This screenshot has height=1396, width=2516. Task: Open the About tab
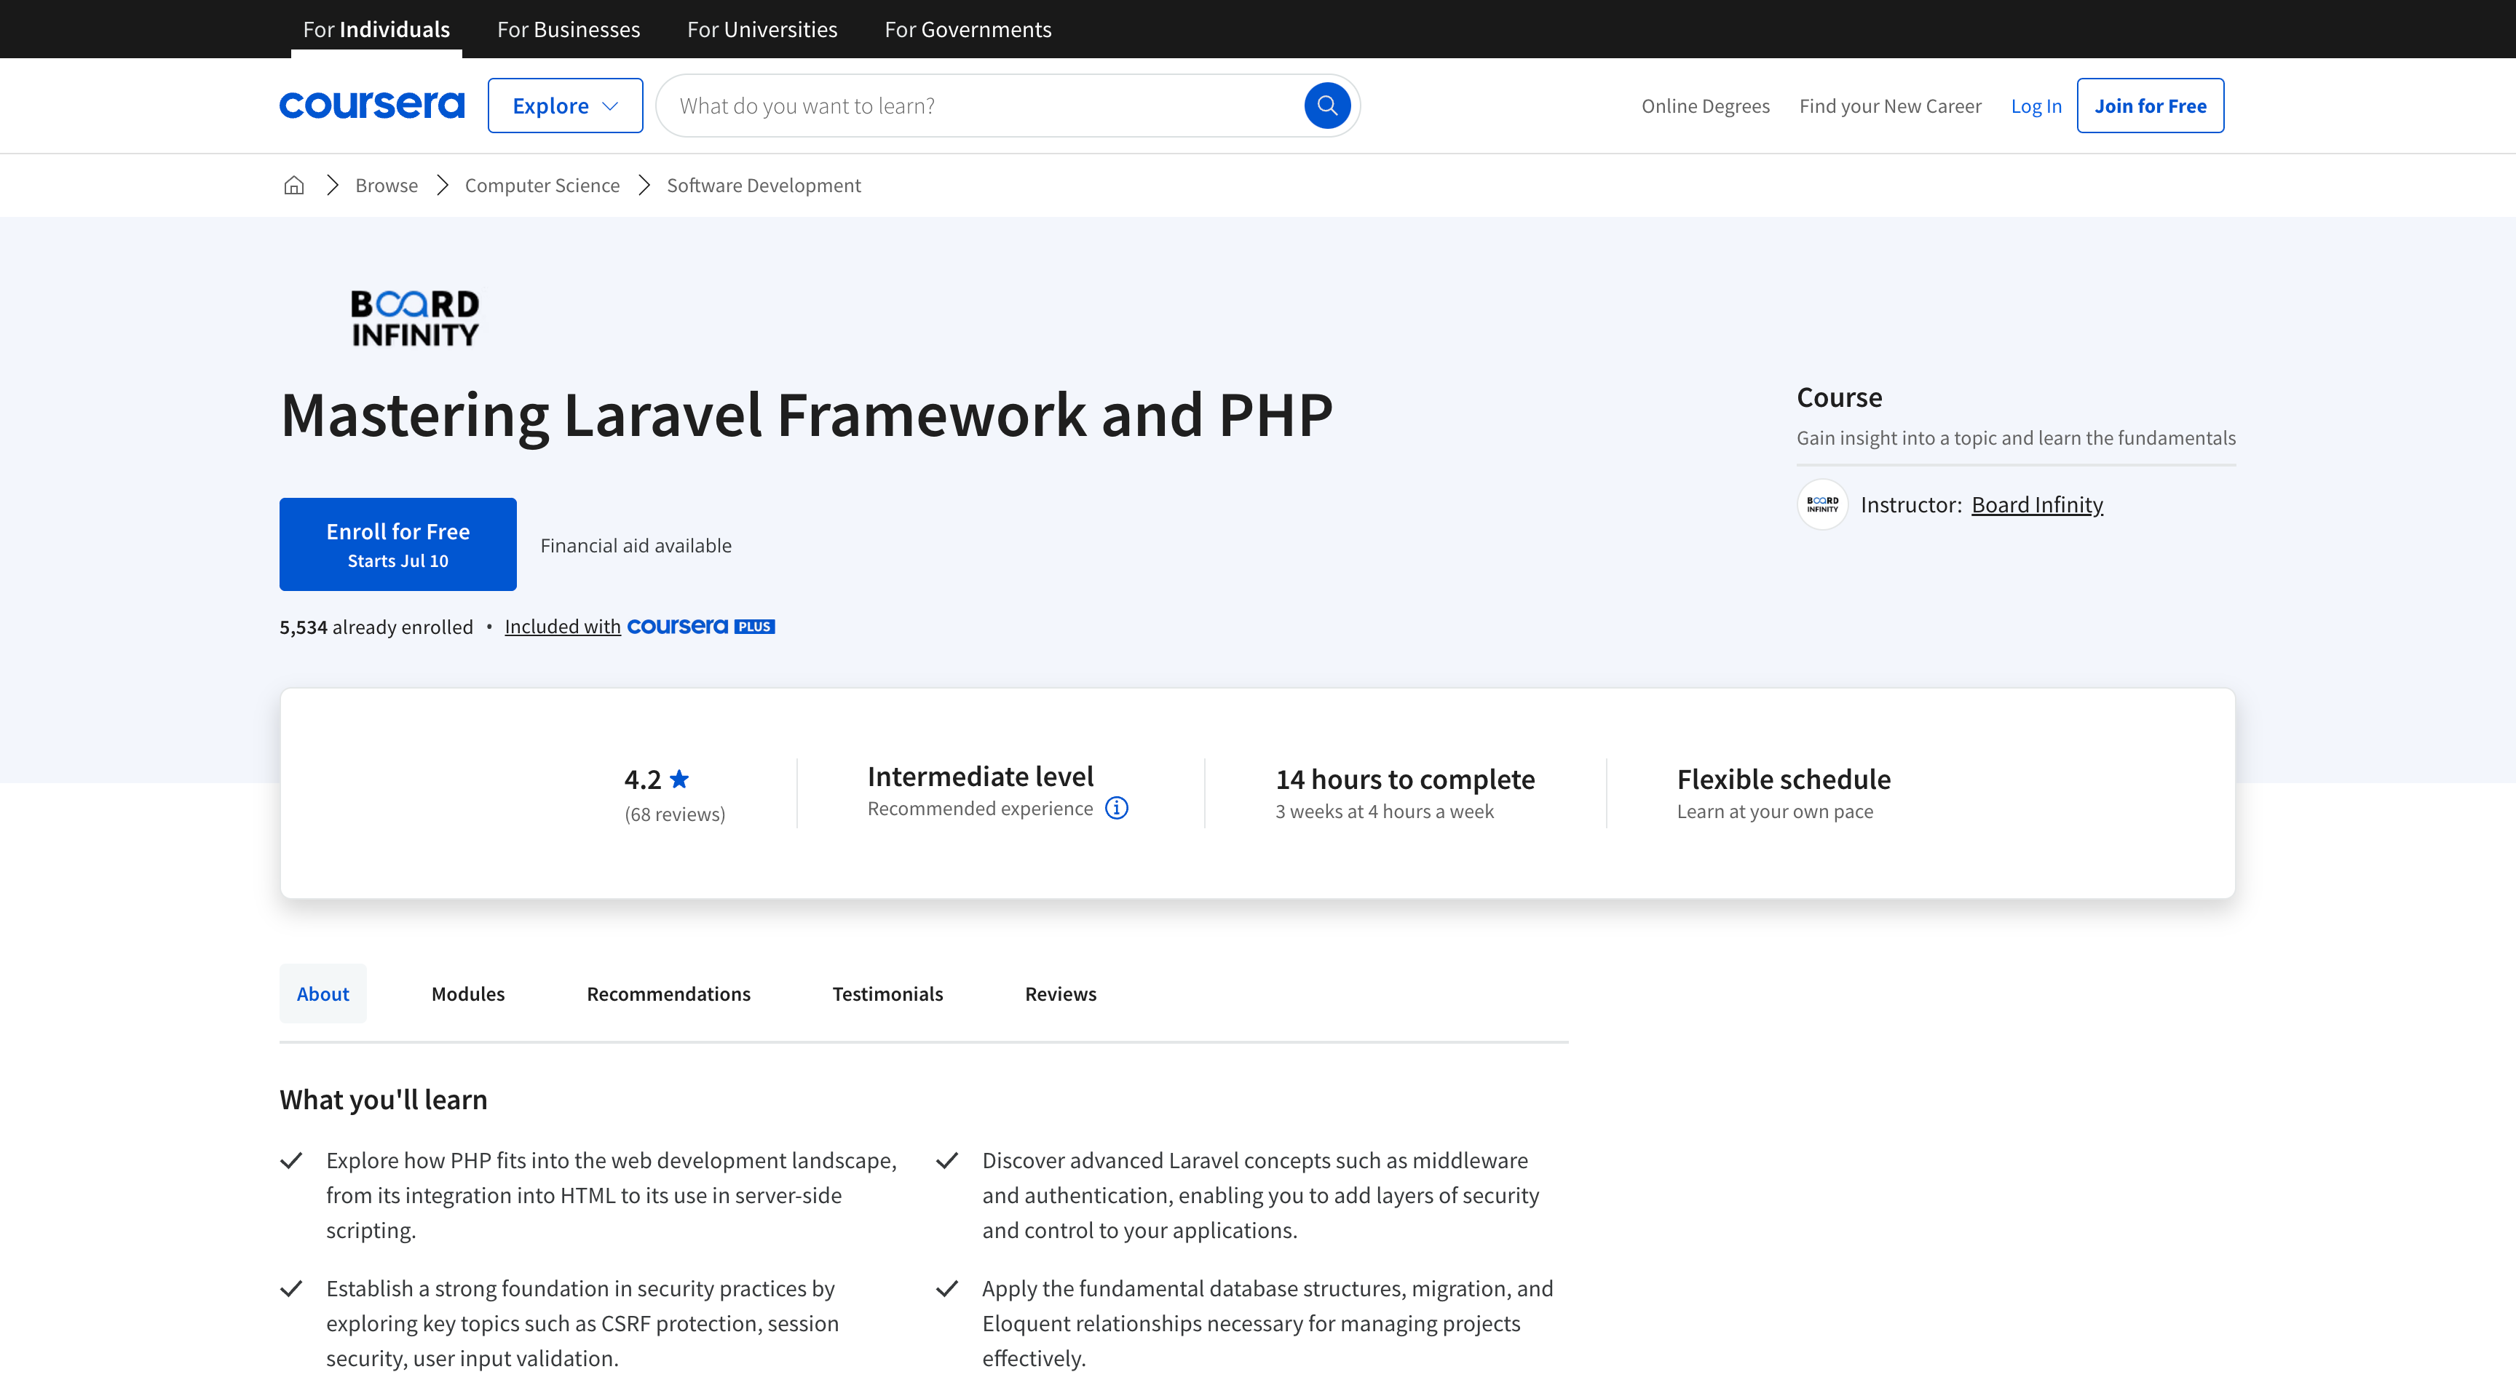pos(323,994)
